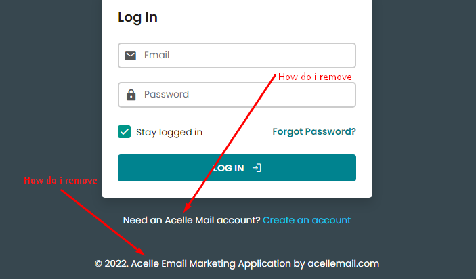Click the arrow icon on LOG IN button

coord(257,168)
